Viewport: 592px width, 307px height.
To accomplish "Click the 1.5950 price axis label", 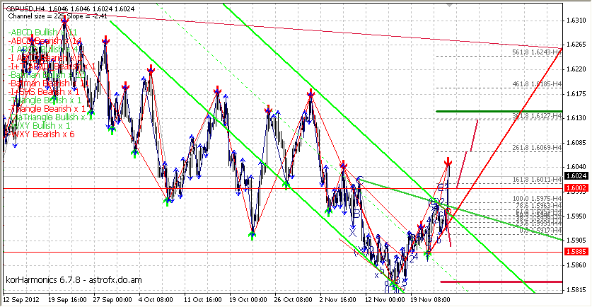I will point(576,216).
